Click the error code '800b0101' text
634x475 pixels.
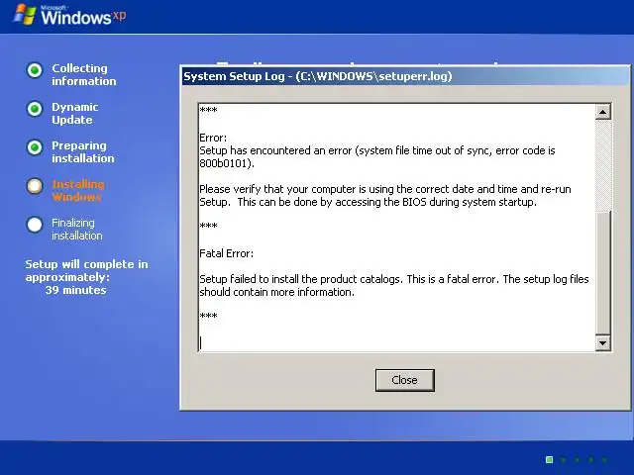[x=223, y=163]
